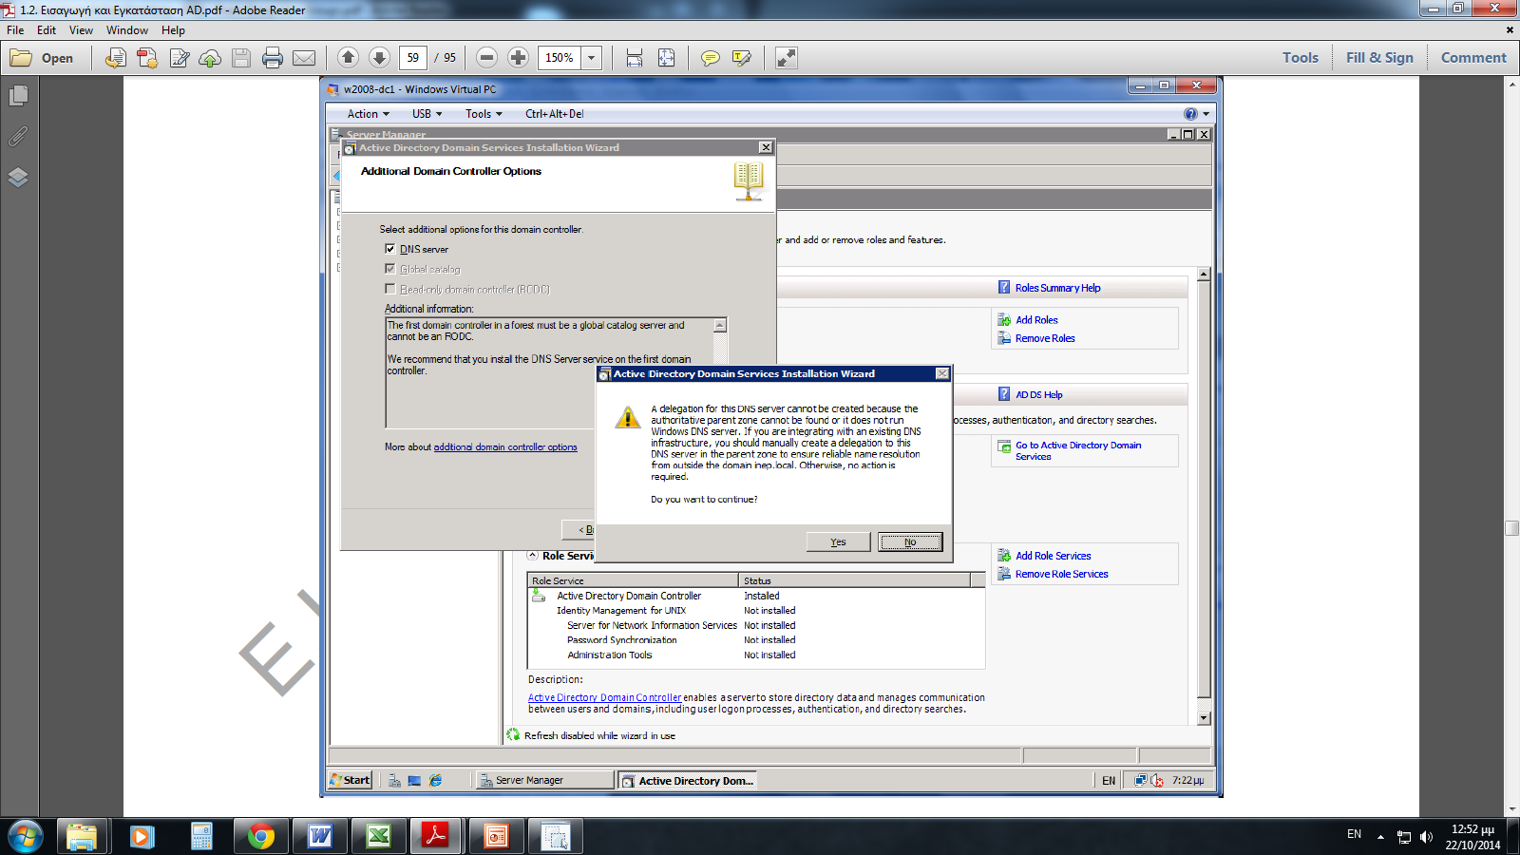1520x855 pixels.
Task: Click the Save file floppy icon
Action: 241,58
